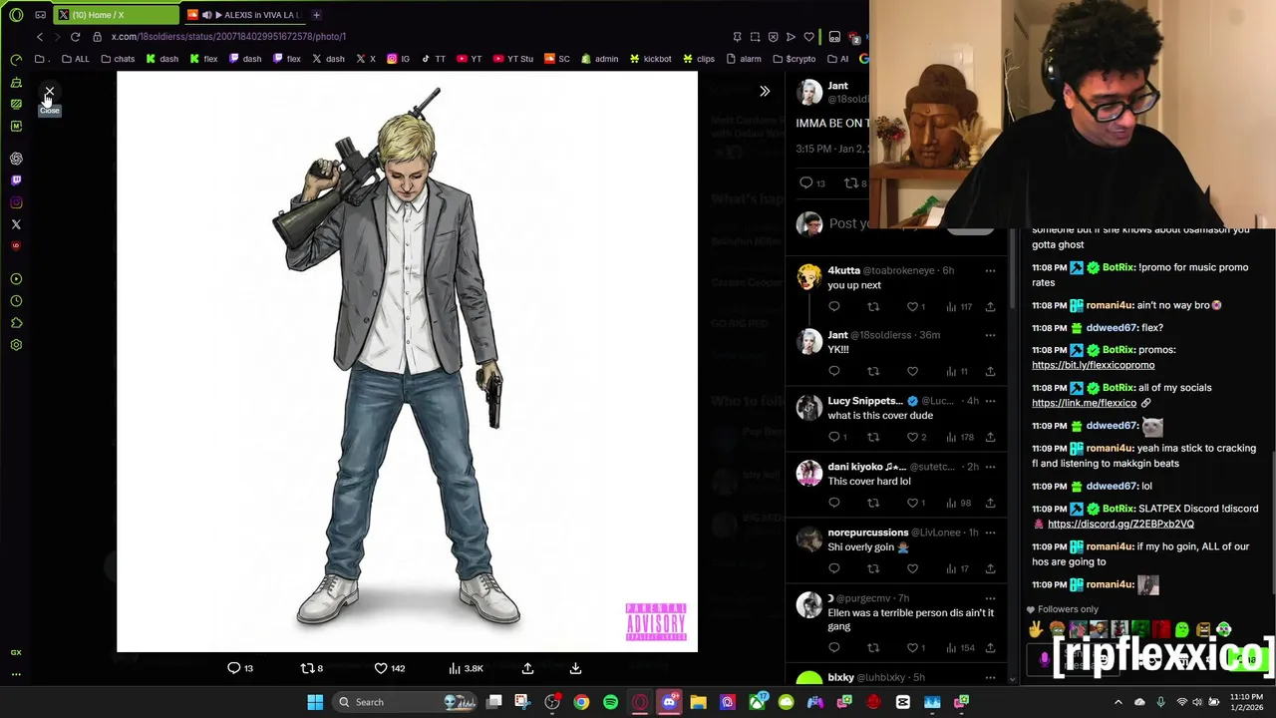Open the link.me/flexxico chat link

click(1084, 403)
